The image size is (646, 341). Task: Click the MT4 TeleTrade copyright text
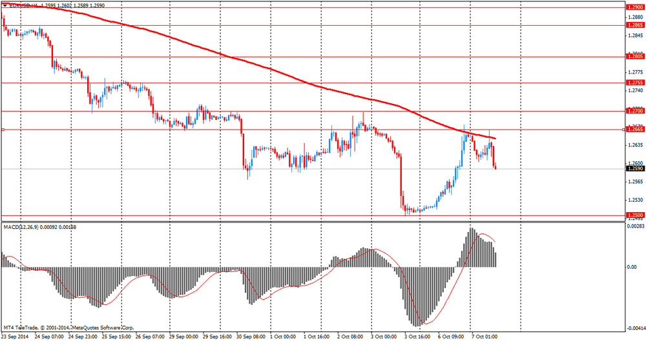pyautogui.click(x=69, y=328)
